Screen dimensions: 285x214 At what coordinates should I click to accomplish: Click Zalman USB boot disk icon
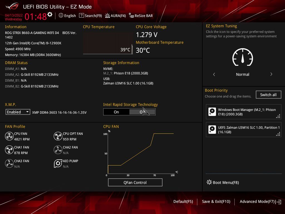click(212, 130)
